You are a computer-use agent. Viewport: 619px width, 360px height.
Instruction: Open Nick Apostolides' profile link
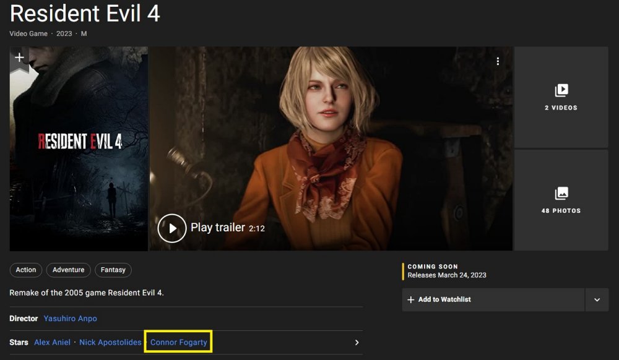pos(110,342)
